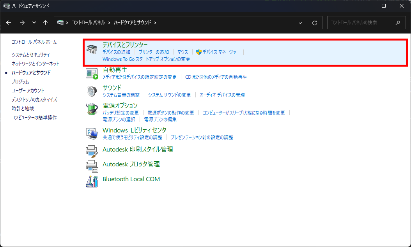
Task: Open the address bar dropdown chevron
Action: (300, 23)
